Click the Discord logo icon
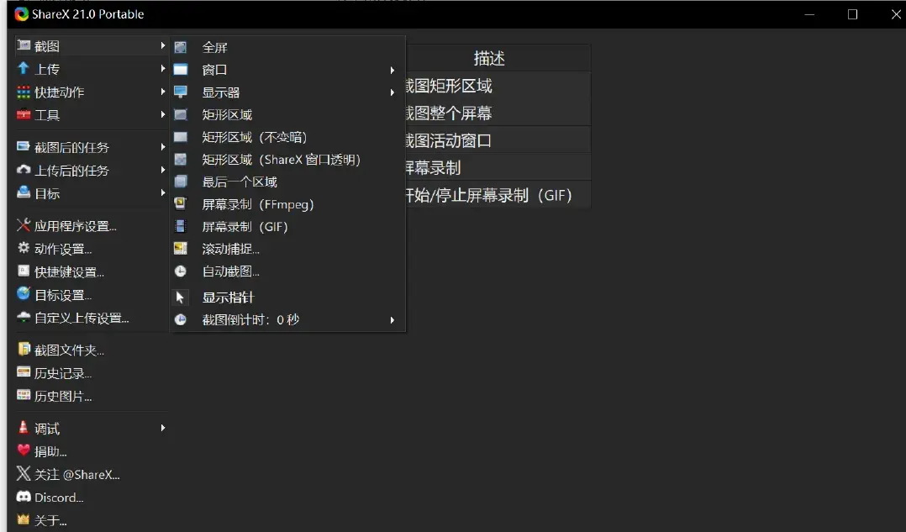 [24, 496]
